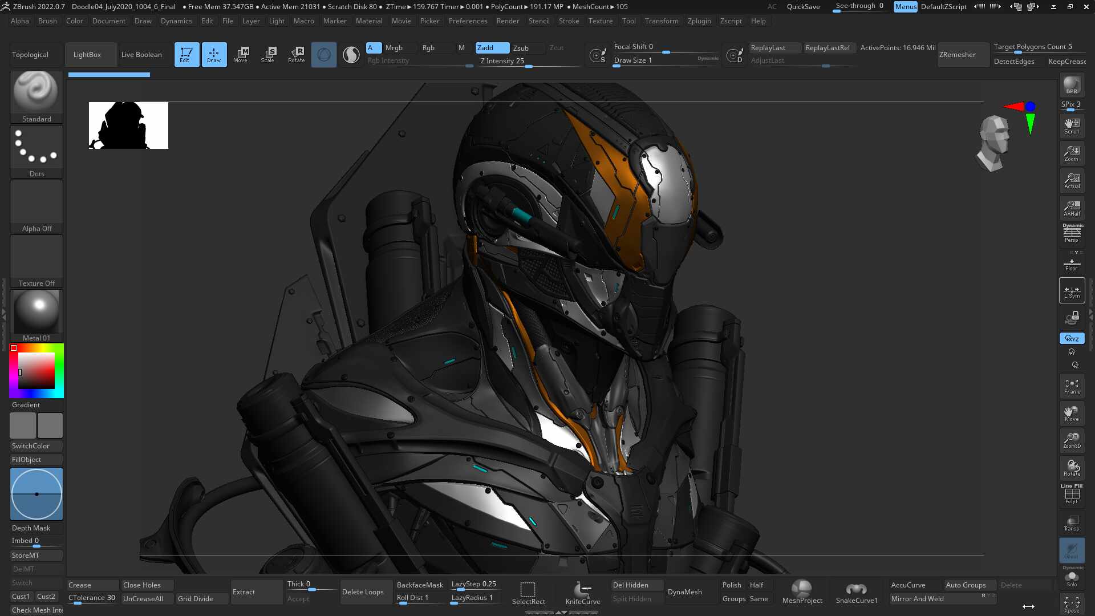This screenshot has width=1095, height=616.
Task: Click the BPR render icon
Action: [x=1072, y=86]
